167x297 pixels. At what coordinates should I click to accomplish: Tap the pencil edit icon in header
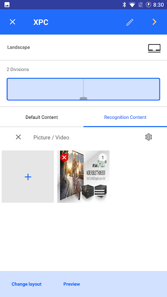click(x=130, y=22)
